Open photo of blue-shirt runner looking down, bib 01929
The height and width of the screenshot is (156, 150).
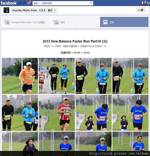click(x=93, y=113)
